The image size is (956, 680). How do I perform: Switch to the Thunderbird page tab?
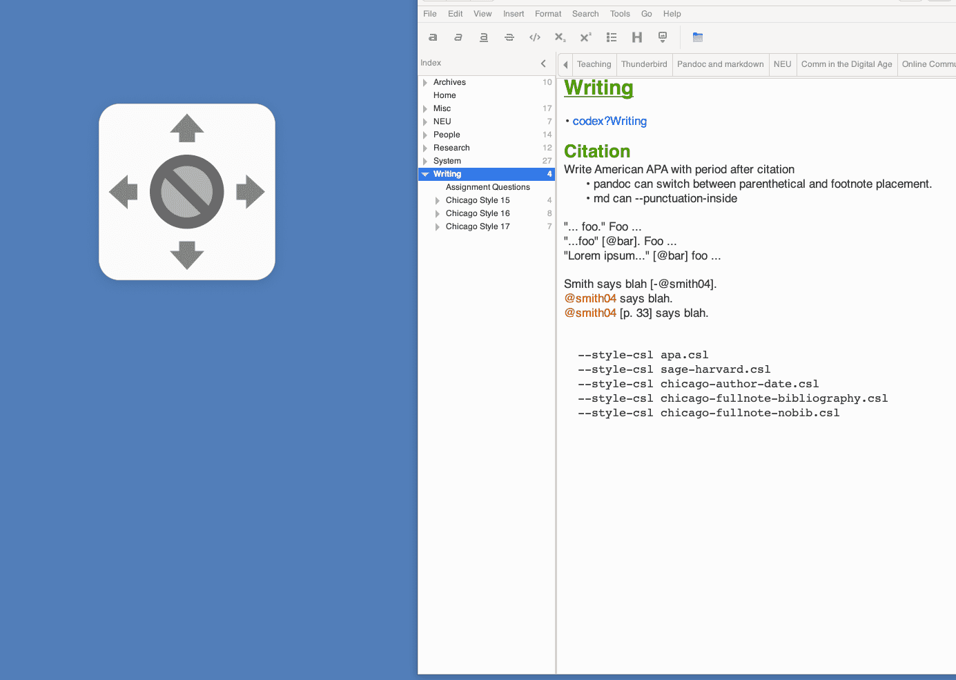coord(644,64)
